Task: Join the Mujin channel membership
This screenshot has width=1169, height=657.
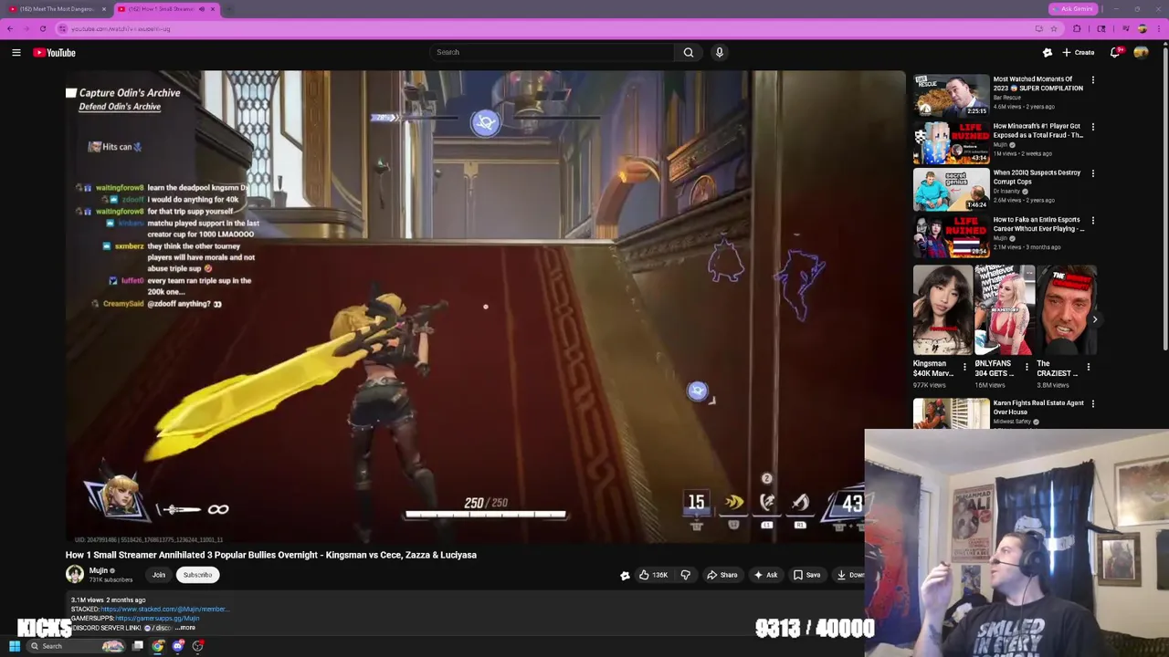Action: click(x=159, y=575)
